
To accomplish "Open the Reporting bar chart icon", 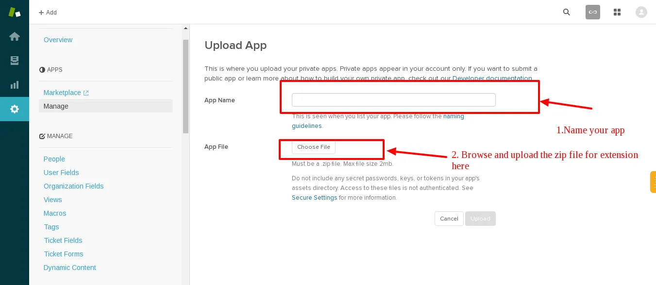I will (15, 85).
